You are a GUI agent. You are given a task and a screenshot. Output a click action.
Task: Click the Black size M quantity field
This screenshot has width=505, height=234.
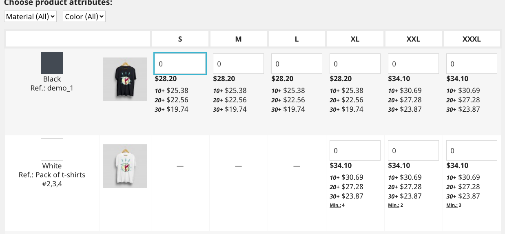pyautogui.click(x=238, y=64)
